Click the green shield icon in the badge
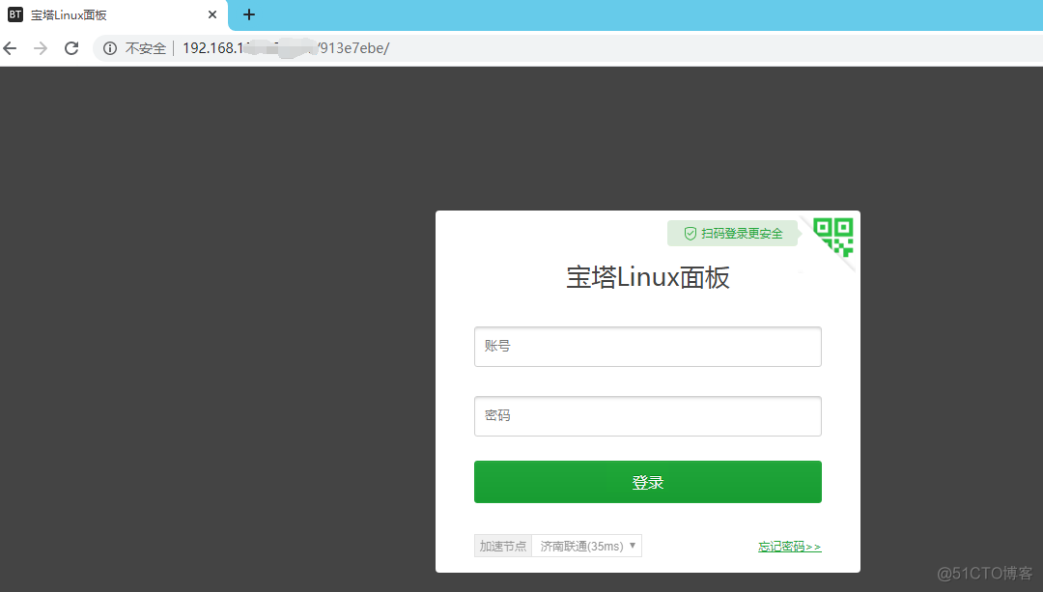This screenshot has height=592, width=1043. pos(690,233)
